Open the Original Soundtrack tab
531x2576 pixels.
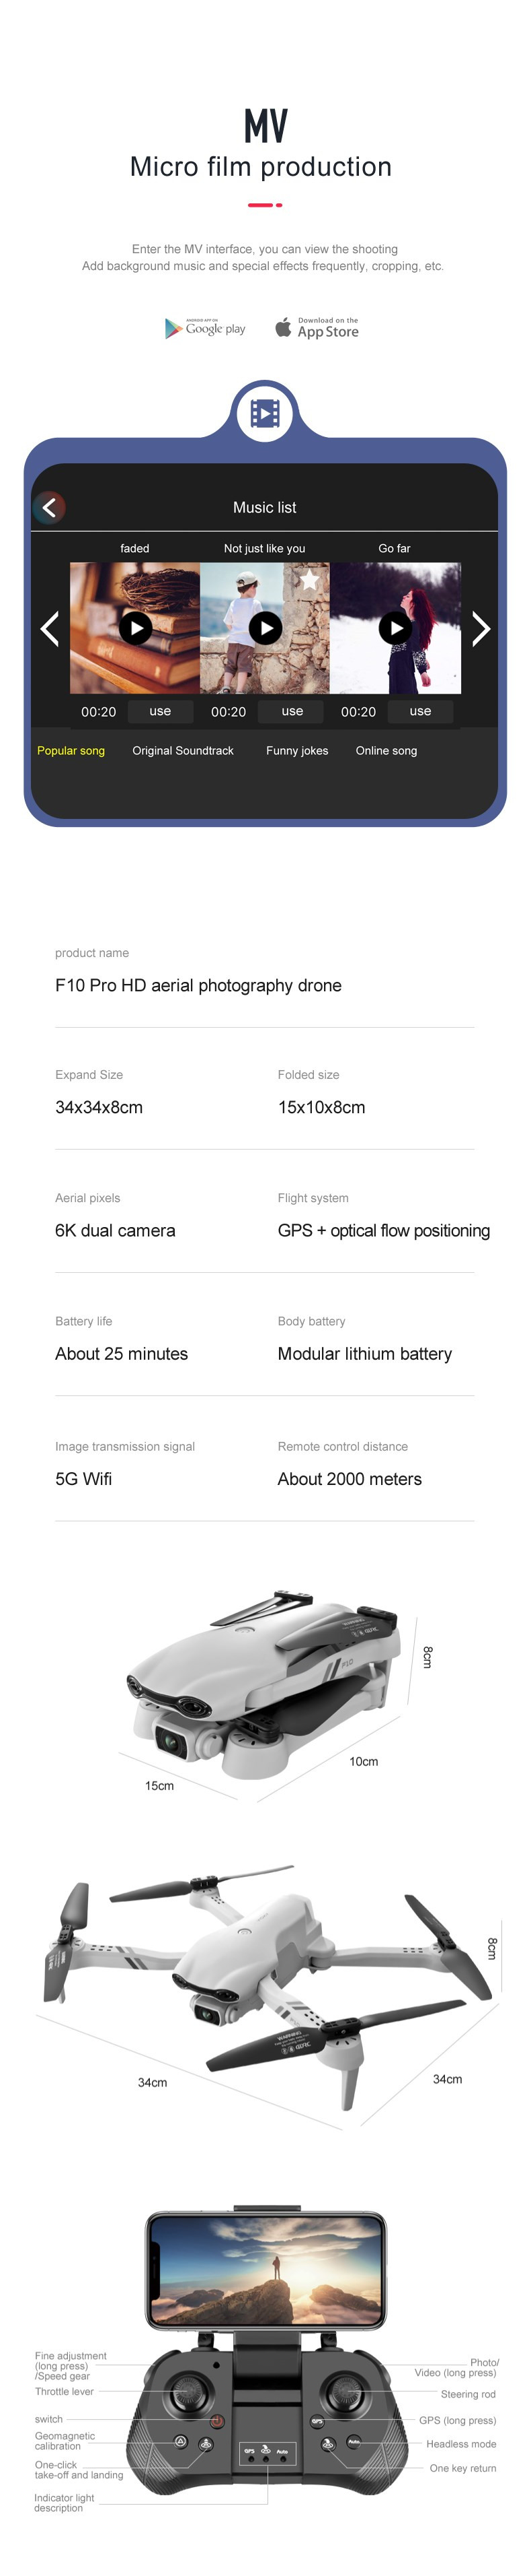(x=183, y=750)
